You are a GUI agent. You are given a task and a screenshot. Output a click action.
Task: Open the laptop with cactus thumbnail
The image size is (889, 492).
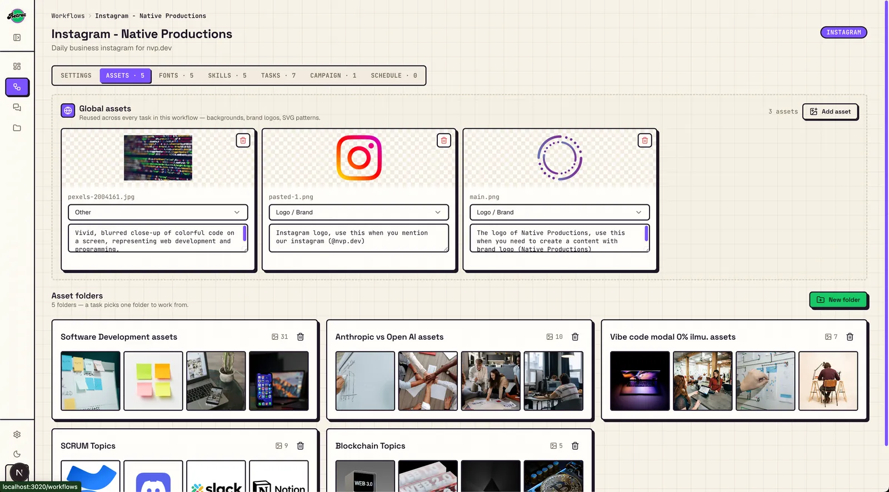[x=216, y=381]
